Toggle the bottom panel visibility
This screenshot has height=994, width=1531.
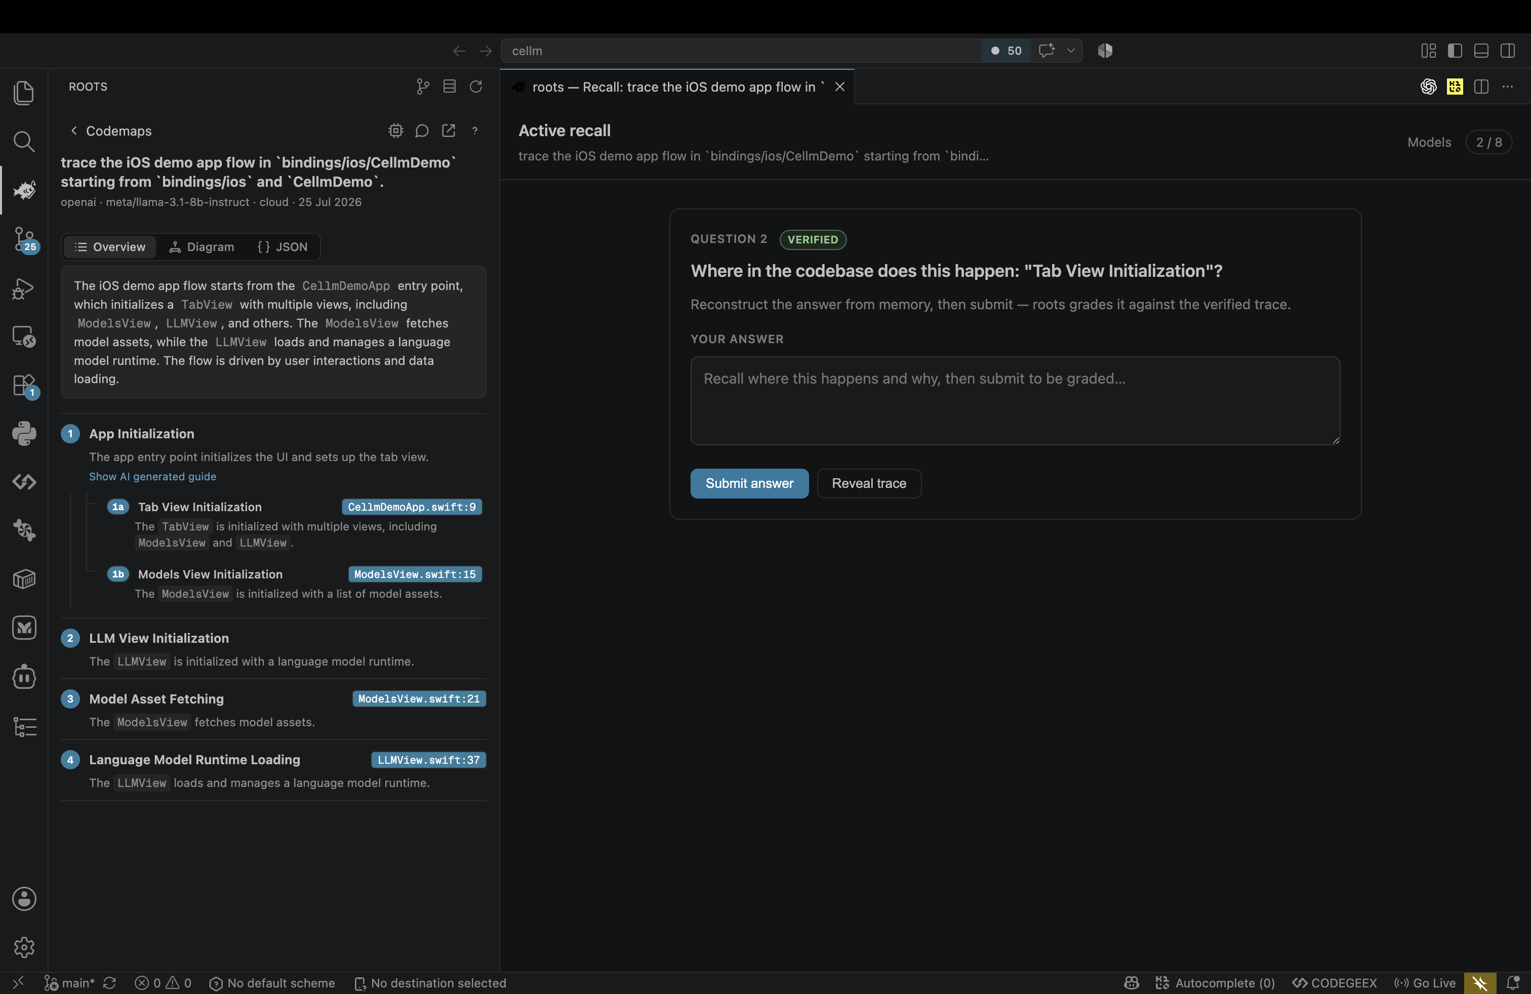pos(1481,50)
